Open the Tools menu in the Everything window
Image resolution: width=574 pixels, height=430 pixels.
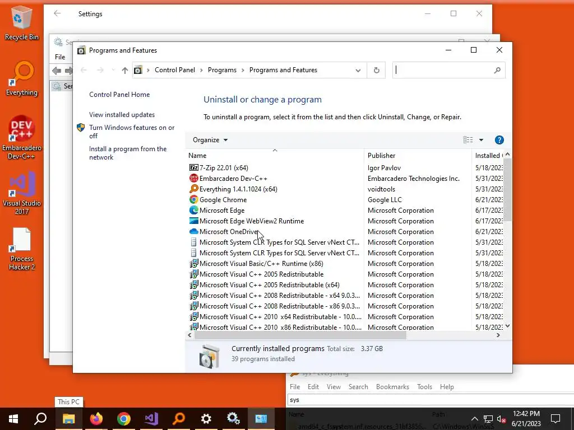(x=424, y=387)
